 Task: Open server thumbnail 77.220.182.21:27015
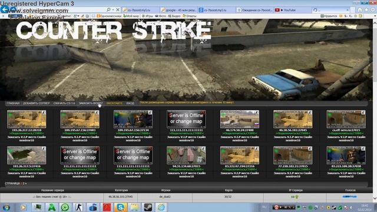[x=293, y=155]
